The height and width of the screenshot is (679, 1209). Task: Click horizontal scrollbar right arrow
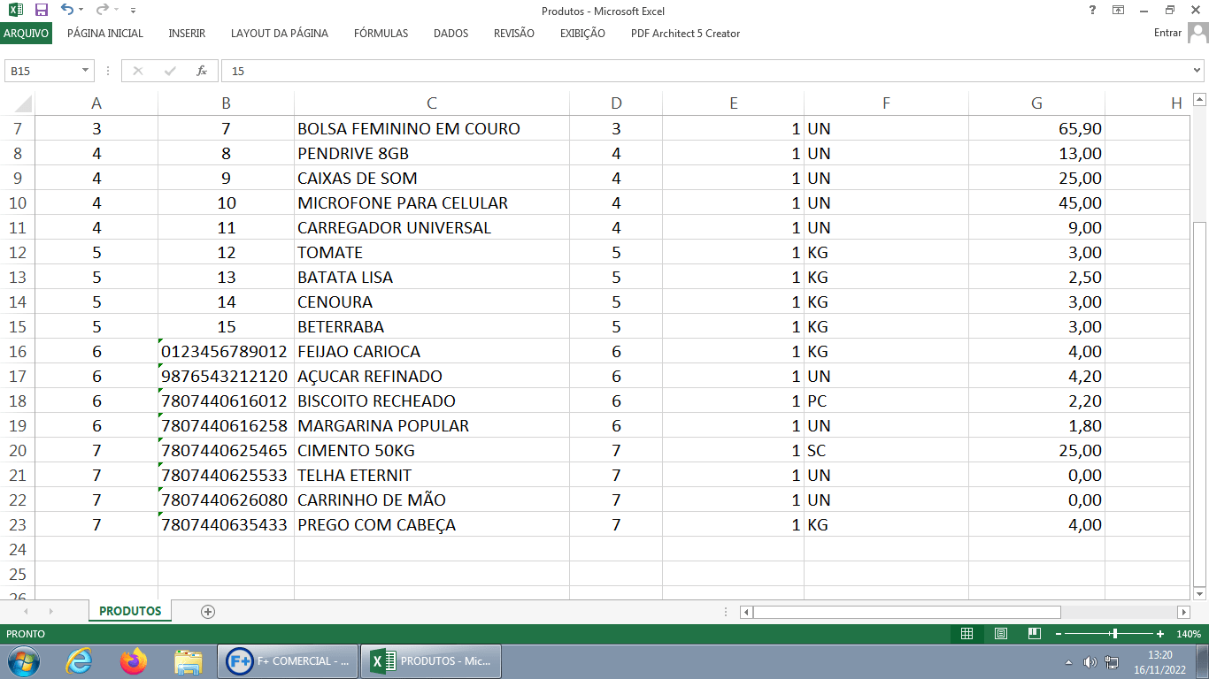click(x=1183, y=612)
